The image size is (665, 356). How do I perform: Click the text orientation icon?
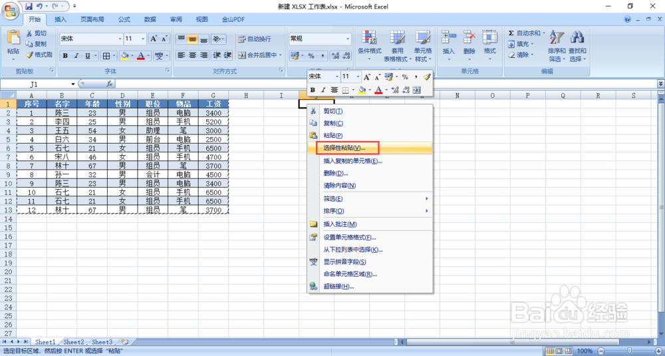pos(216,39)
